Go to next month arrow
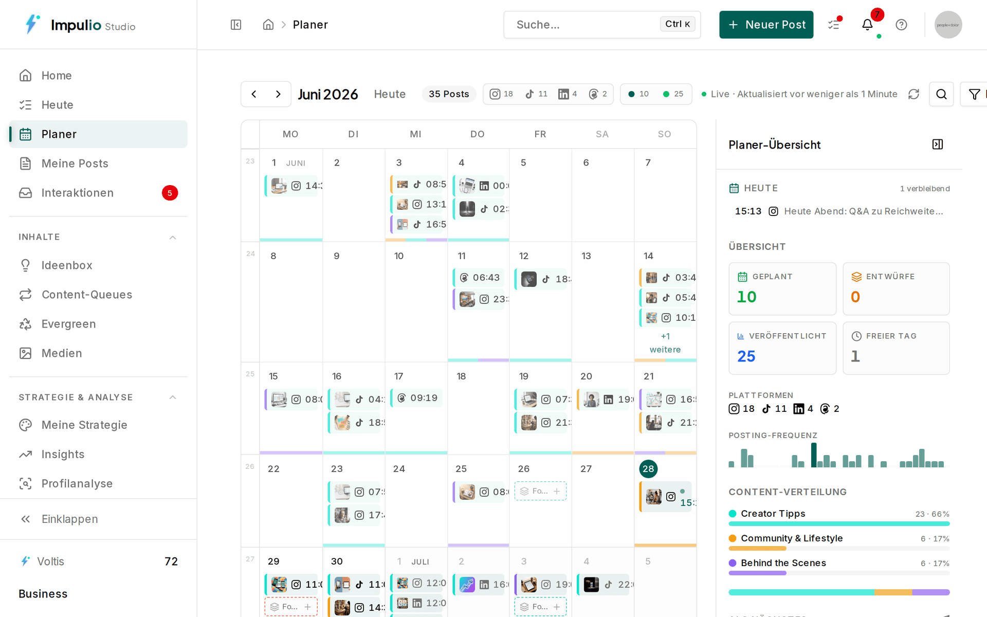987x617 pixels. (278, 94)
